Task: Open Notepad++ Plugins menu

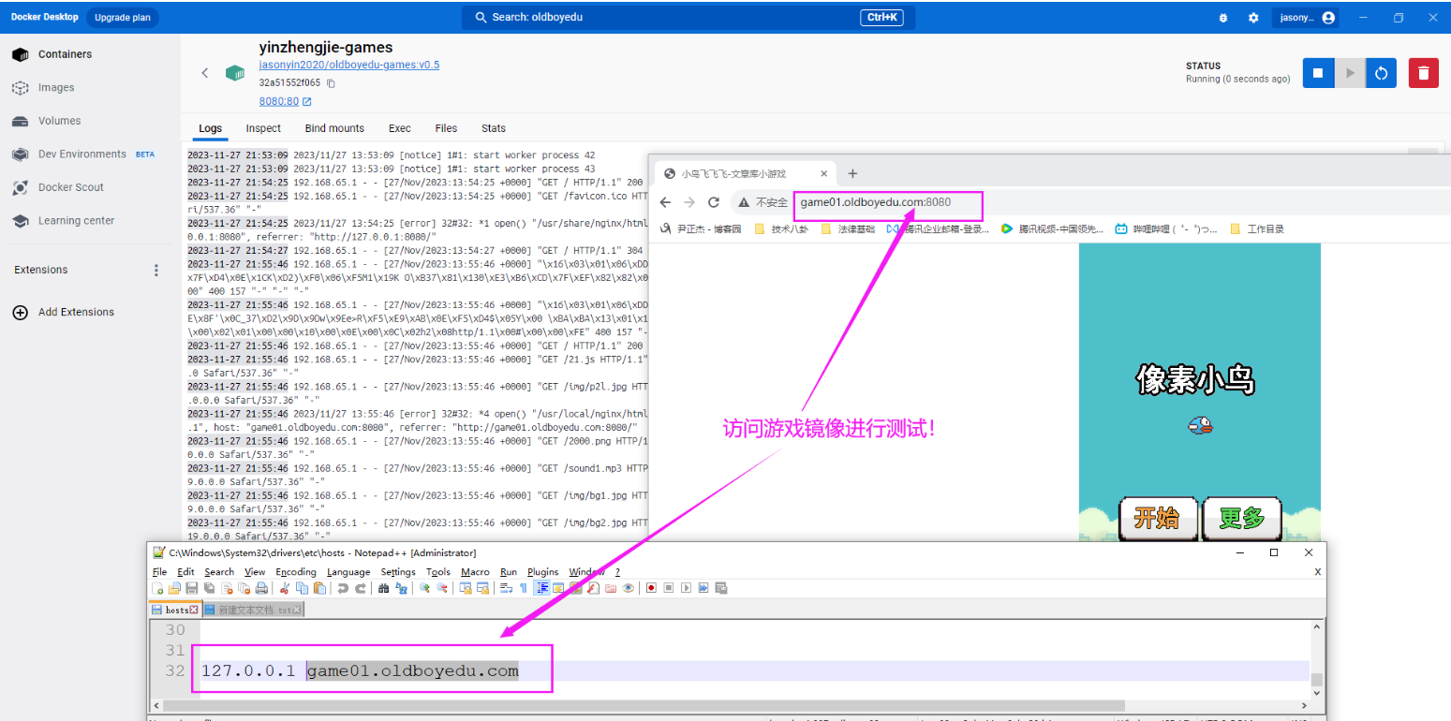Action: coord(542,571)
